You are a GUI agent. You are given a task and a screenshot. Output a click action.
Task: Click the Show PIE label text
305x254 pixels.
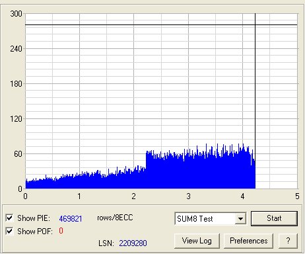pos(34,218)
